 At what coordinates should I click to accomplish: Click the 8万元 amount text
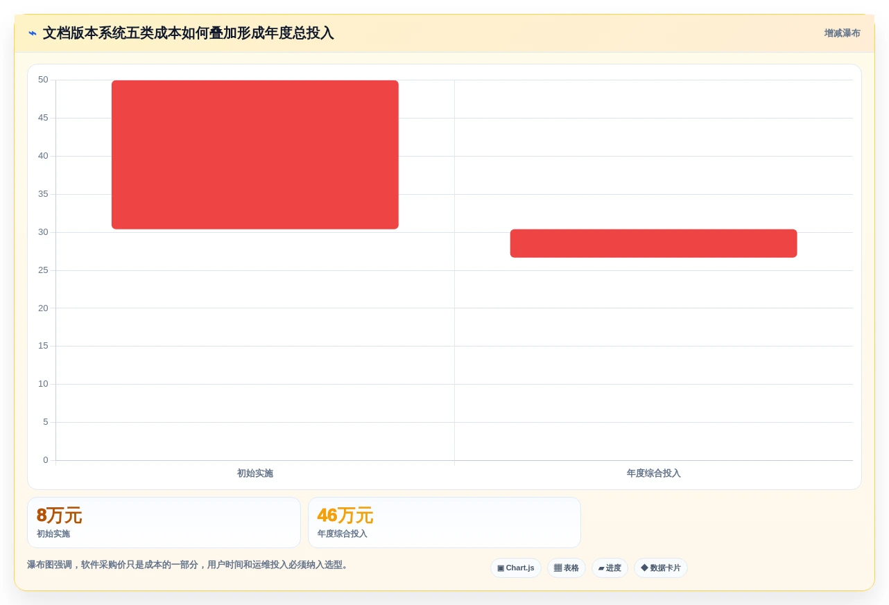(x=60, y=516)
